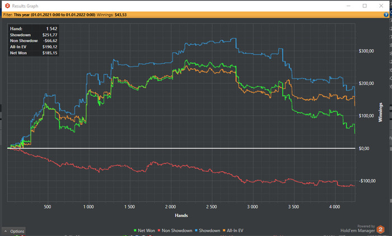Click the Winnings y-axis title
The height and width of the screenshot is (236, 392).
click(380, 112)
